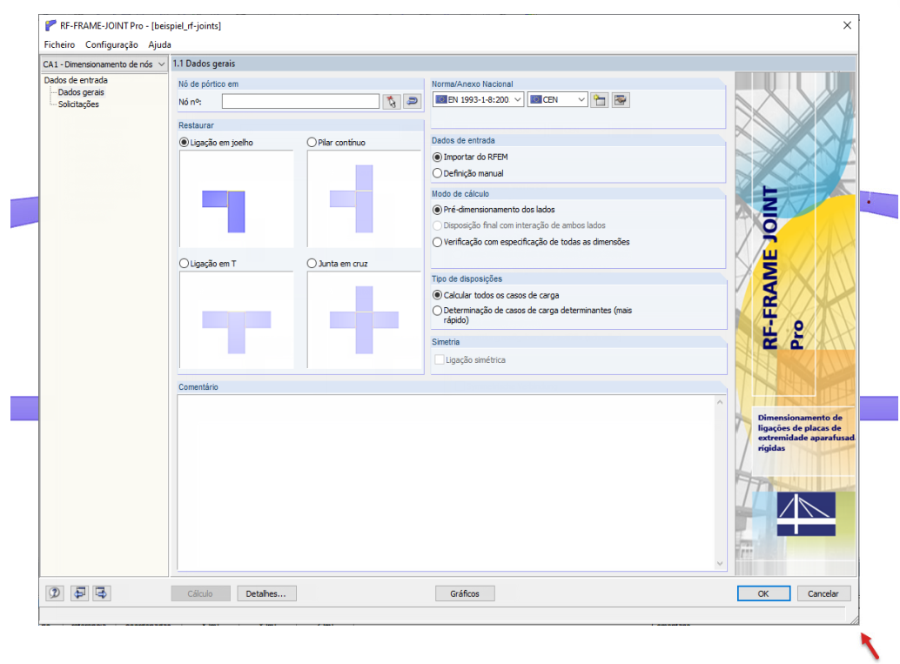Viewport: 900px width, 664px height.
Task: Click the continuous column preview thumbnail
Action: coord(364,199)
